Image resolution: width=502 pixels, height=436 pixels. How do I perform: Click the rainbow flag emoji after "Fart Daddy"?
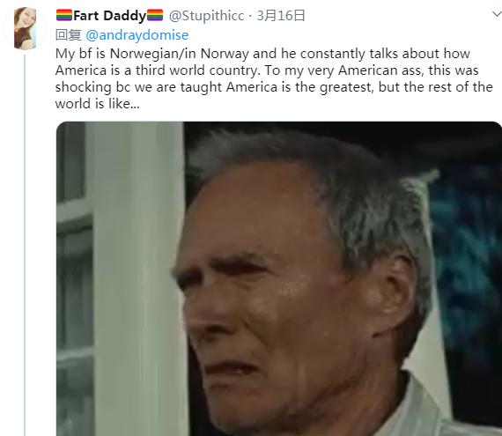pyautogui.click(x=155, y=15)
